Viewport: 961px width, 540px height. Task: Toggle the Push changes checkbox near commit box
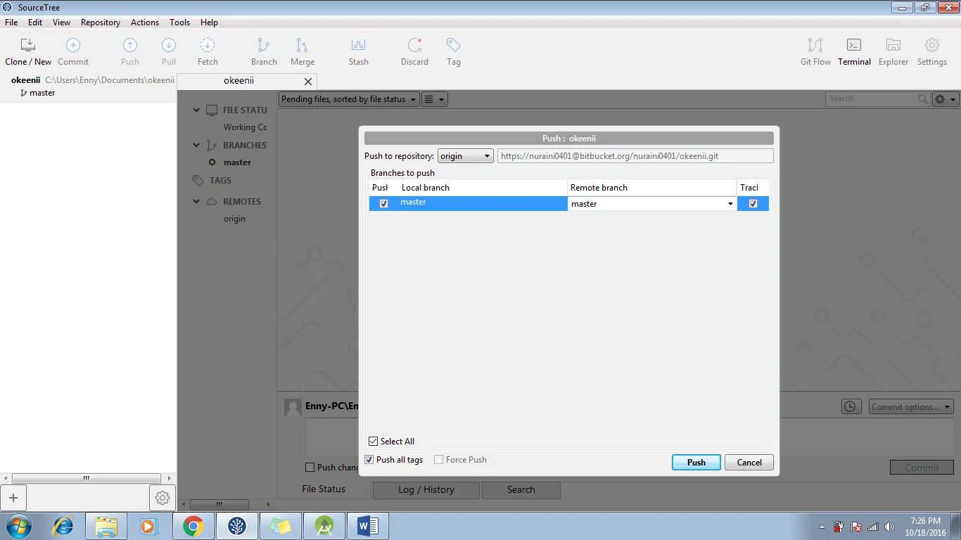(x=310, y=468)
